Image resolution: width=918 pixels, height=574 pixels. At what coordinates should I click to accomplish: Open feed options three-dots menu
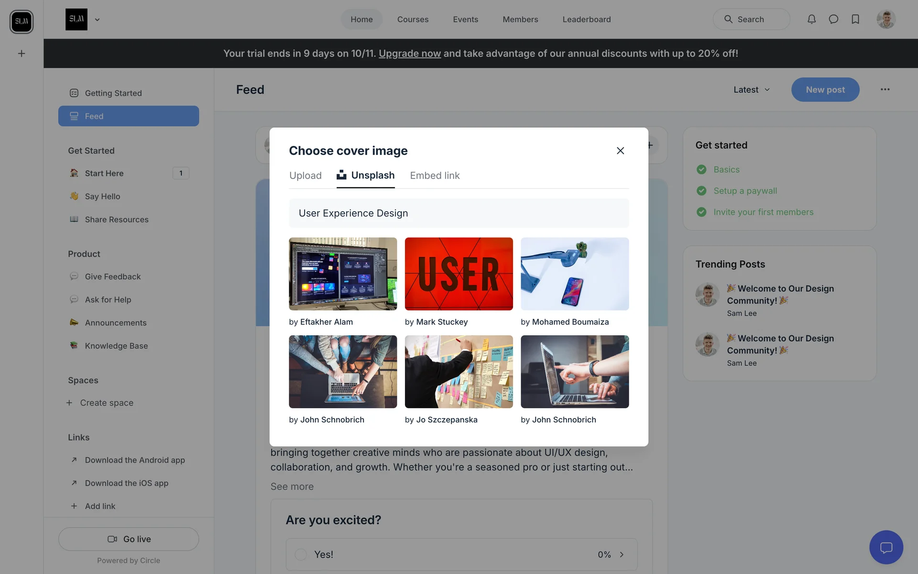[x=885, y=89]
